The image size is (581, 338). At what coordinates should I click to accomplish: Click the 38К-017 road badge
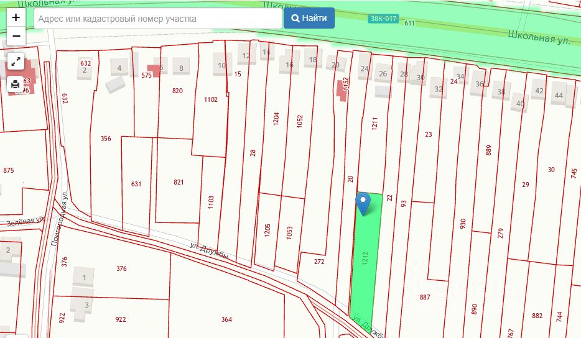(383, 19)
